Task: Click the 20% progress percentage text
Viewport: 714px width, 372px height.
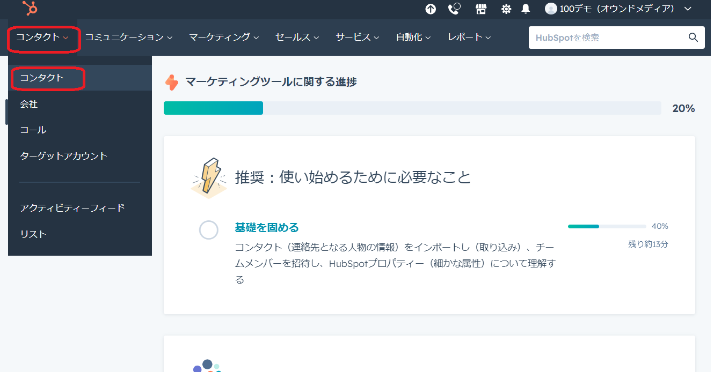Action: click(683, 108)
